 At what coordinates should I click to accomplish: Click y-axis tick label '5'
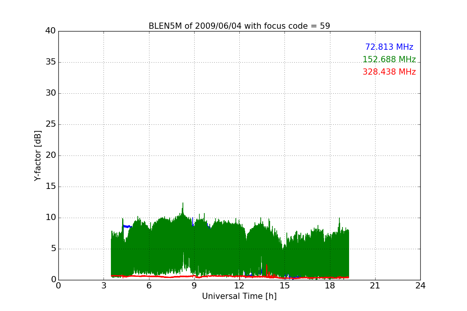(53, 249)
